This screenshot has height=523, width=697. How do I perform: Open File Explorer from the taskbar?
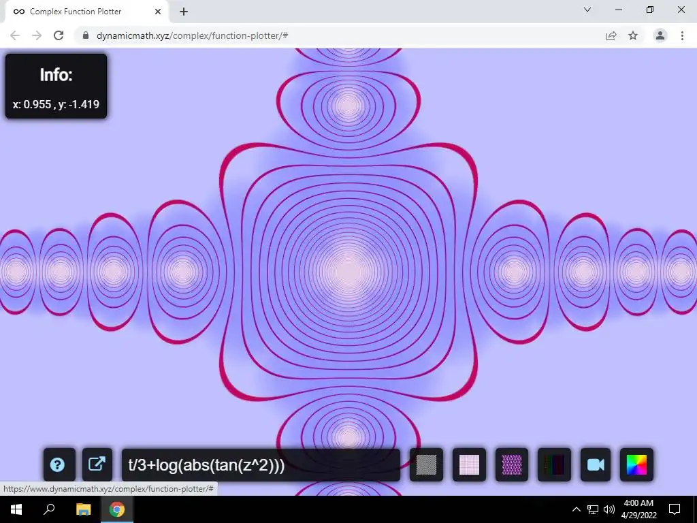(x=83, y=509)
